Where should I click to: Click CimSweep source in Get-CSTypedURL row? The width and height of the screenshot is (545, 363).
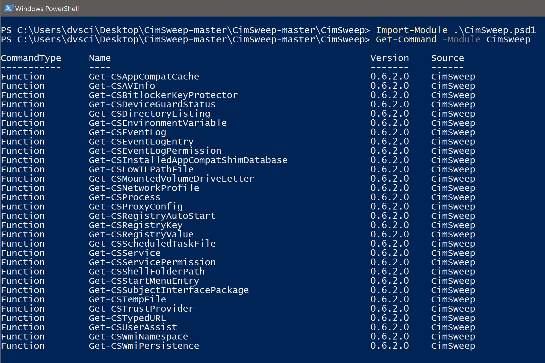tap(453, 318)
